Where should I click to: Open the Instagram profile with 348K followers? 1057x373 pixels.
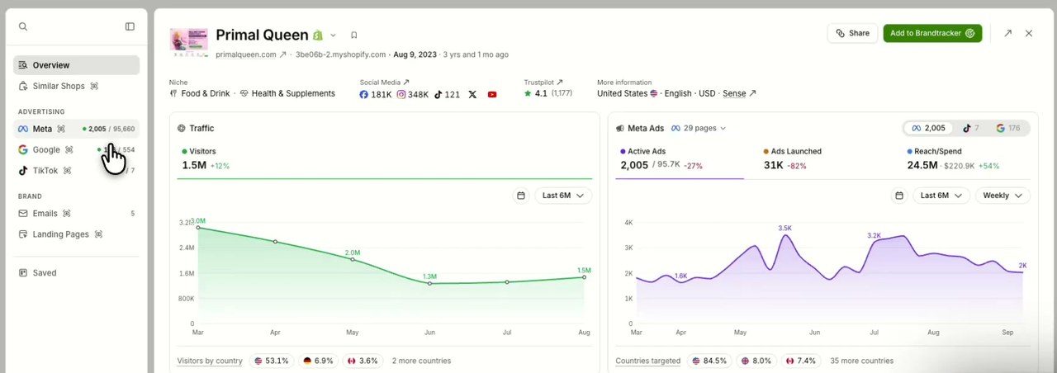[x=413, y=94]
